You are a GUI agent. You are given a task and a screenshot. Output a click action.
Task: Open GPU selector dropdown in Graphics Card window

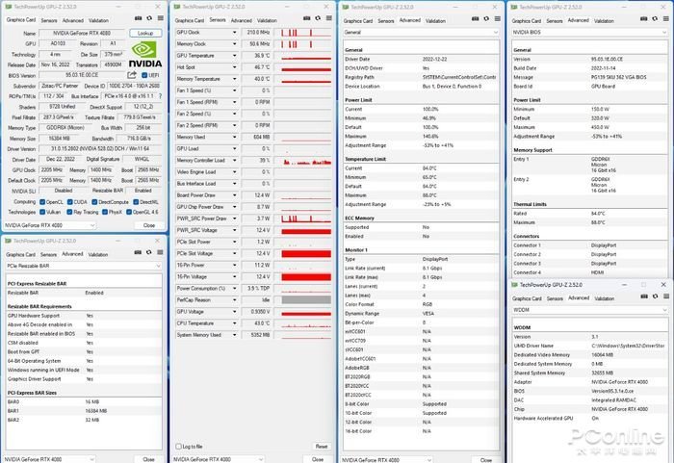50,225
